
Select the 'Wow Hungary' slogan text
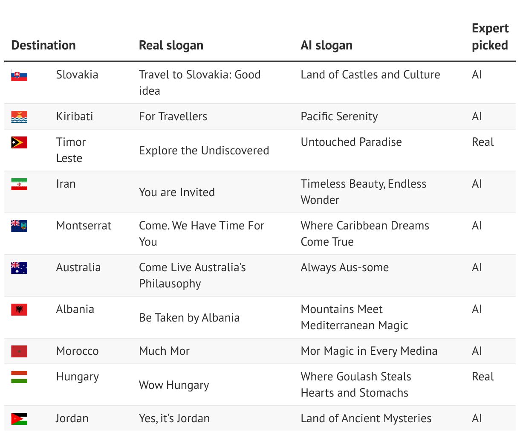pyautogui.click(x=174, y=385)
